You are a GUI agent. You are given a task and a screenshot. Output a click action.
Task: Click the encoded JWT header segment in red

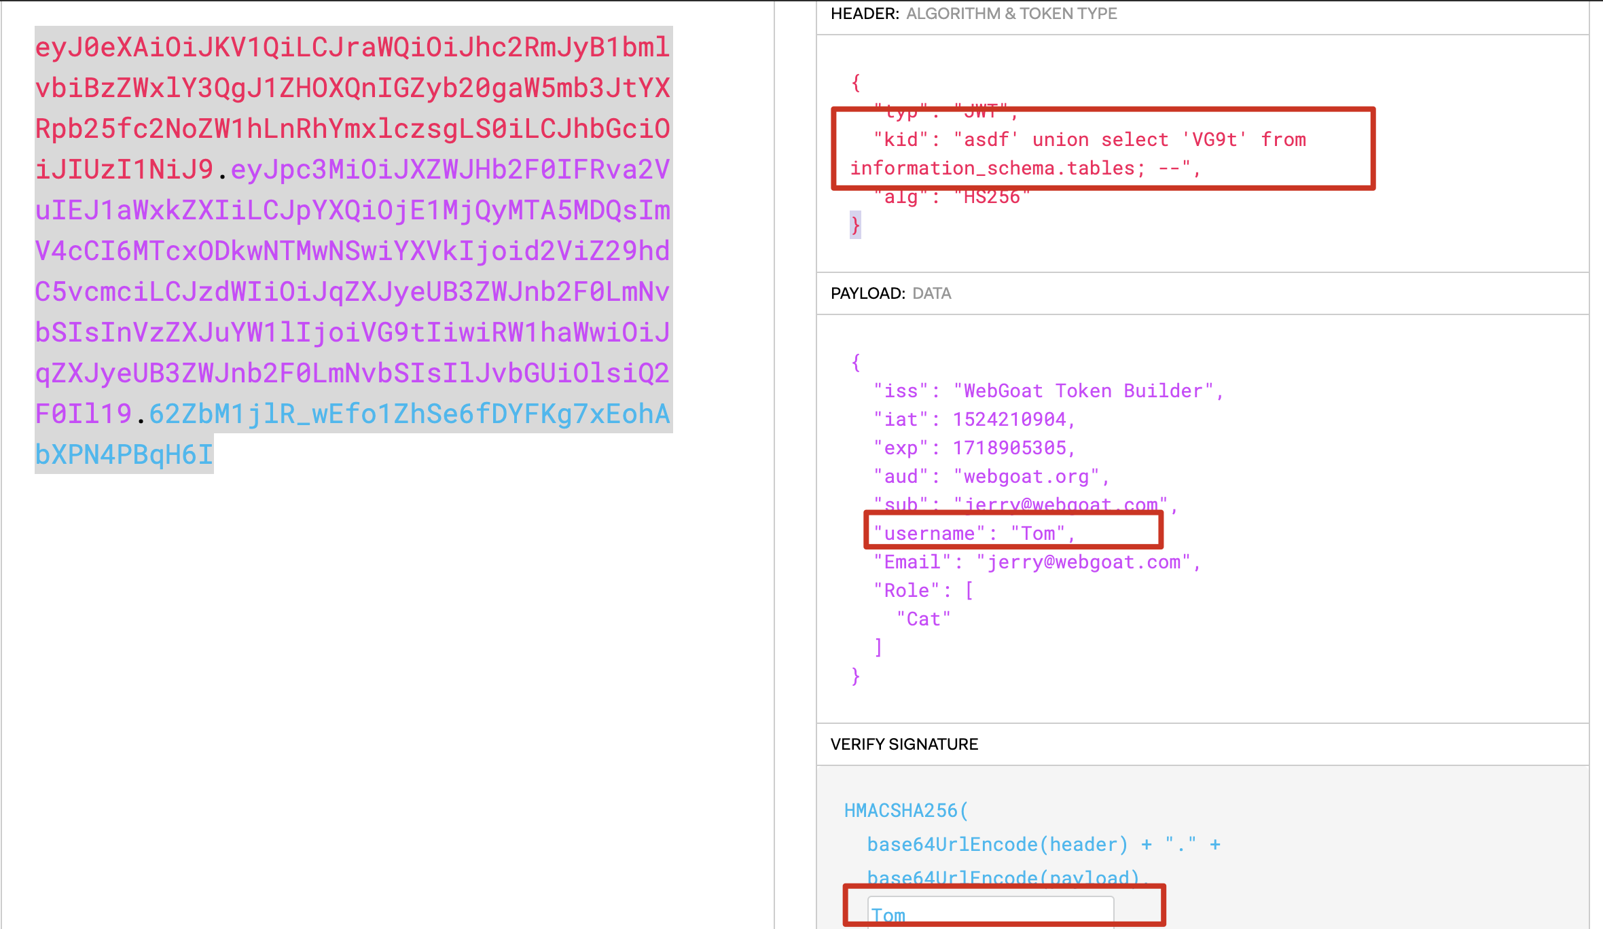pyautogui.click(x=353, y=108)
